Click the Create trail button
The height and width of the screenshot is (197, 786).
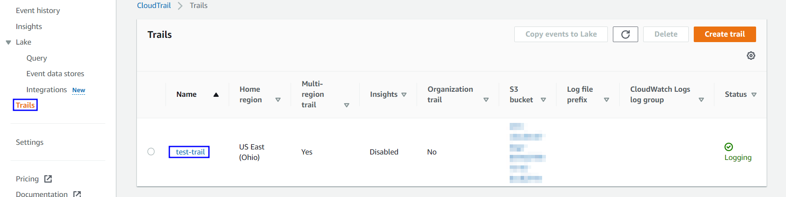[x=725, y=34]
